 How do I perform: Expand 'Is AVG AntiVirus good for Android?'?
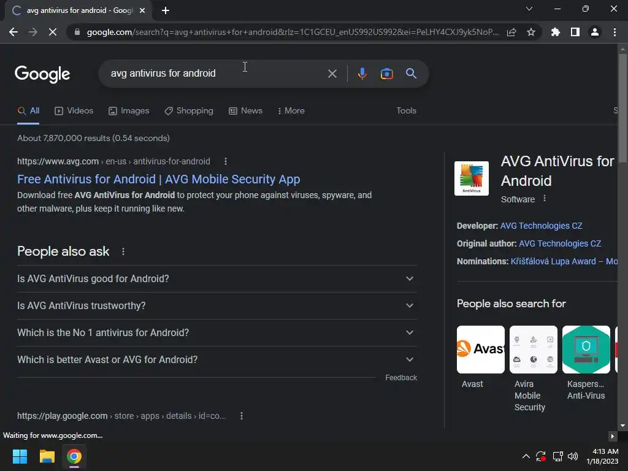(x=216, y=279)
